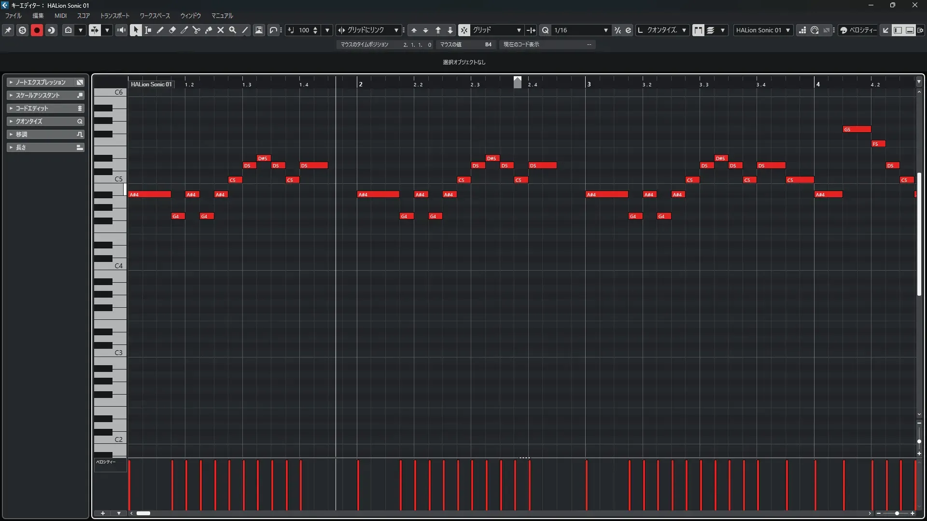Adjust the vertical zoom slider handle
Viewport: 927px width, 521px height.
coord(919,441)
